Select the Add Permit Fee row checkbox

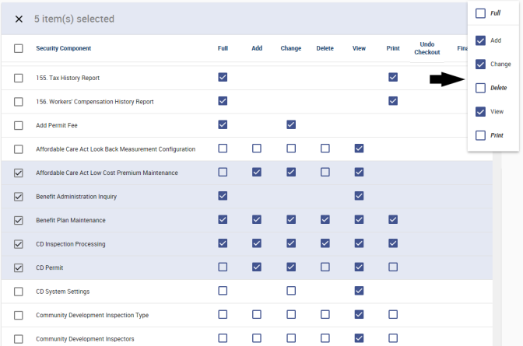click(x=19, y=125)
